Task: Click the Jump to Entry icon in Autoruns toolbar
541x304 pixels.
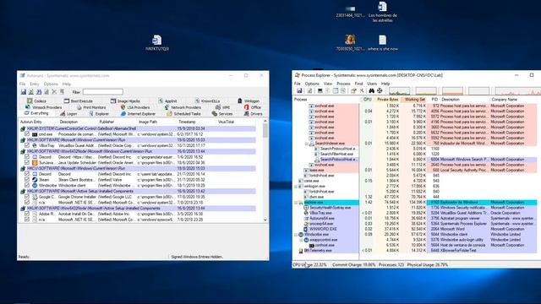Action: (62, 92)
